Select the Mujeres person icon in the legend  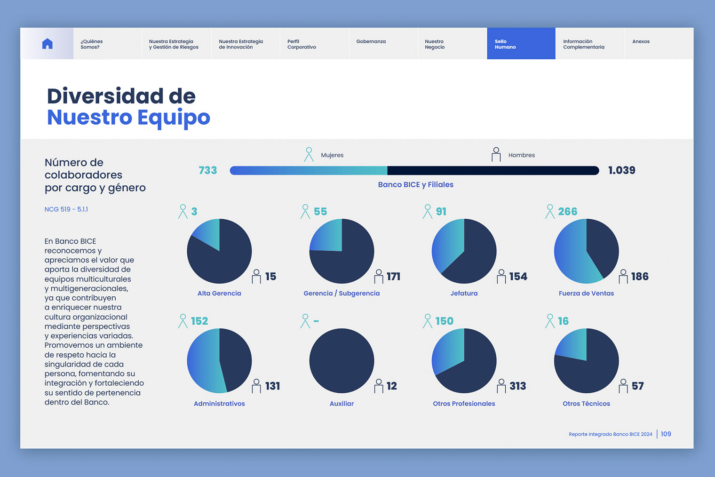[x=309, y=153]
